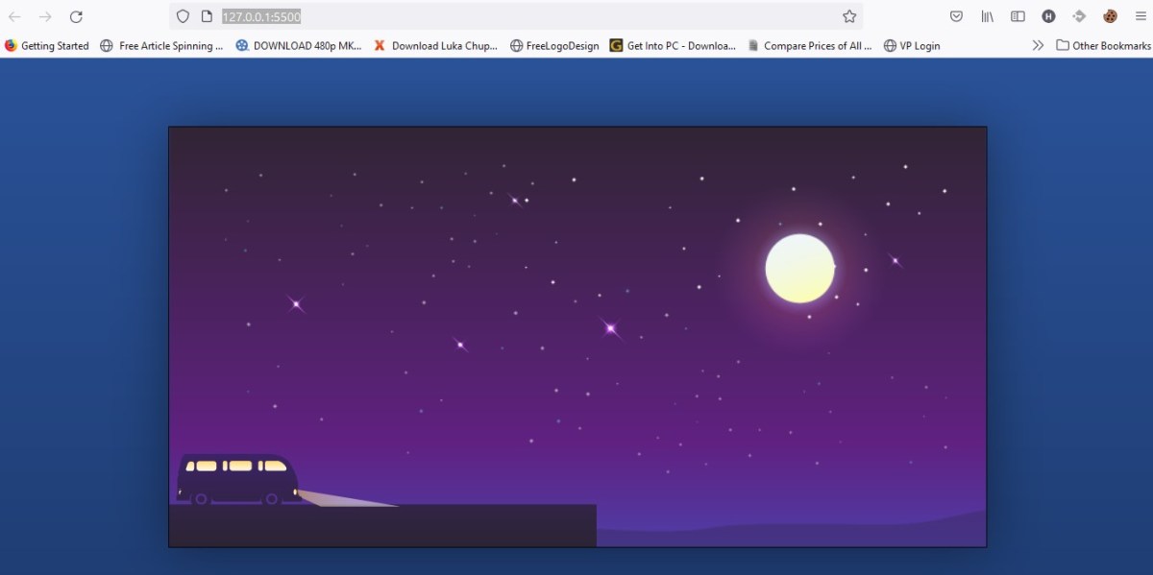Viewport: 1153px width, 575px height.
Task: Open the VP Login bookmark
Action: [911, 45]
